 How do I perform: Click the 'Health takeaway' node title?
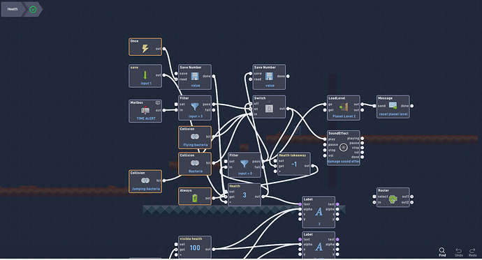click(292, 155)
